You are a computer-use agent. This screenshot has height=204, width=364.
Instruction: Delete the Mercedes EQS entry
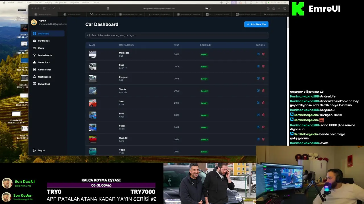(x=263, y=54)
